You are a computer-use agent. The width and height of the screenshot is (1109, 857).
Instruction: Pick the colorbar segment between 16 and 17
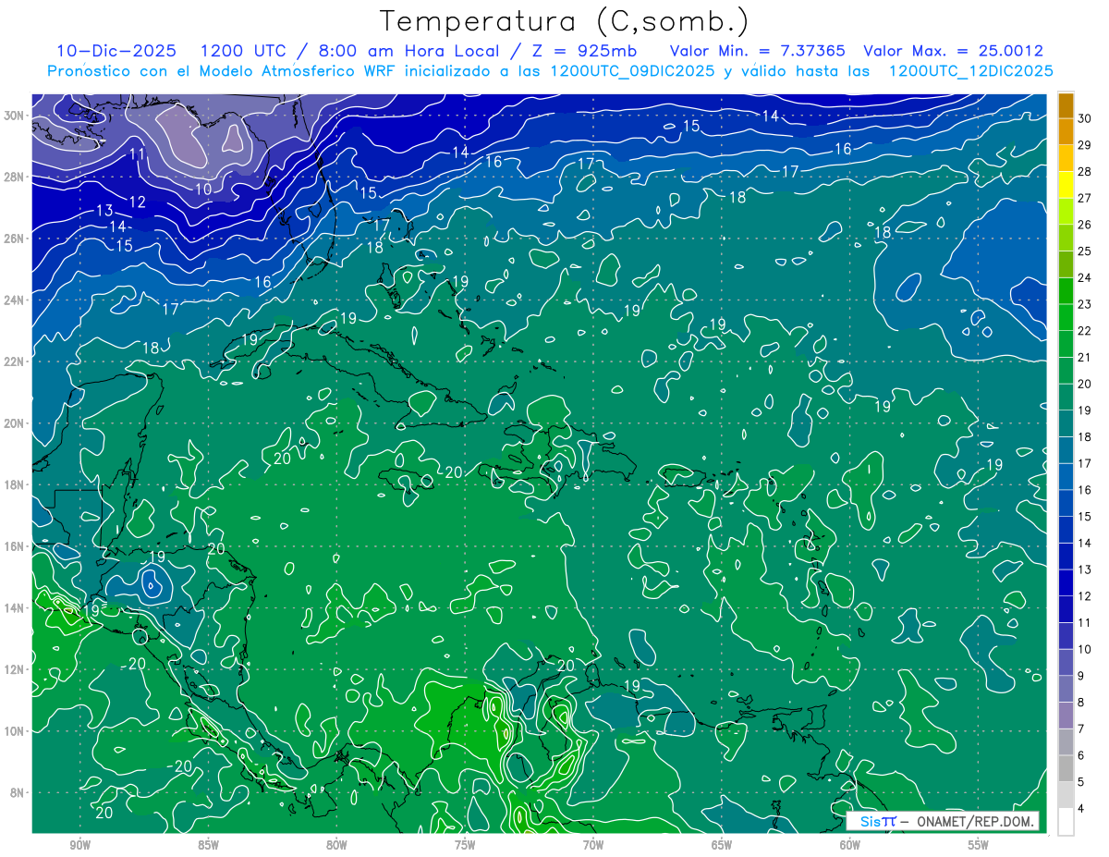tap(1066, 477)
